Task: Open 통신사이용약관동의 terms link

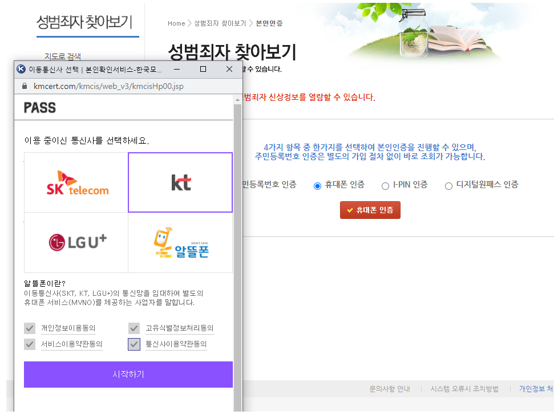Action: [176, 344]
